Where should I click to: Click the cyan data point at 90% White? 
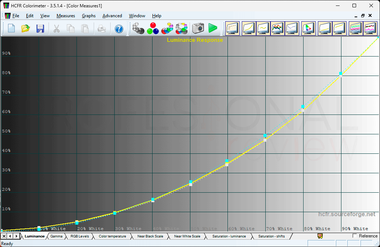point(341,73)
